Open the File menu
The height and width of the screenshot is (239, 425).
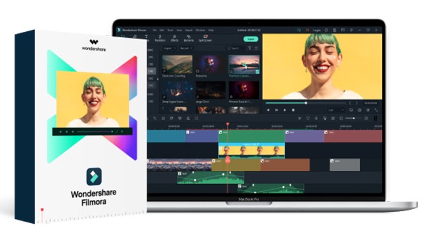click(x=155, y=30)
